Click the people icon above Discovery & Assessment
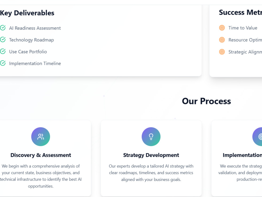The image size is (262, 197). (x=41, y=137)
